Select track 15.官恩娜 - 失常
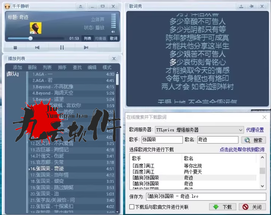 (x=72, y=162)
